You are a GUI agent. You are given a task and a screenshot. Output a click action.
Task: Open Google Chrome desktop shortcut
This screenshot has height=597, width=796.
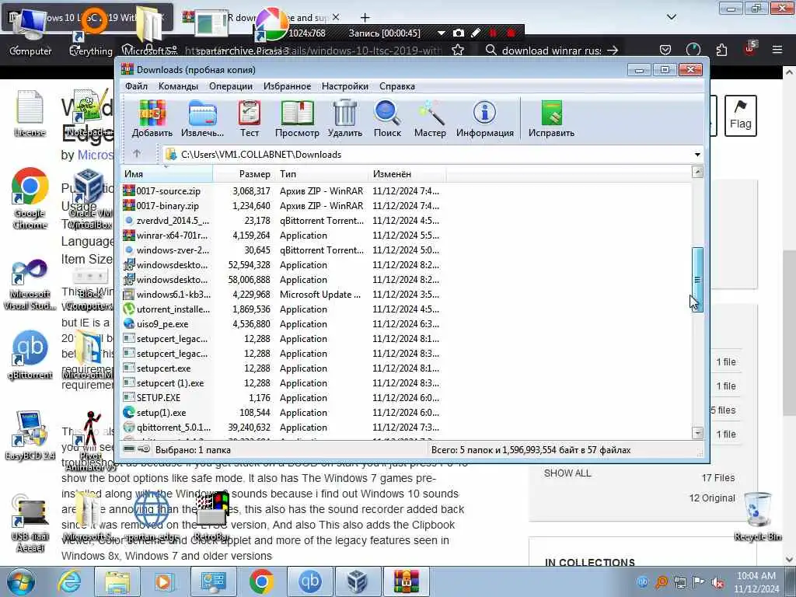click(x=30, y=198)
